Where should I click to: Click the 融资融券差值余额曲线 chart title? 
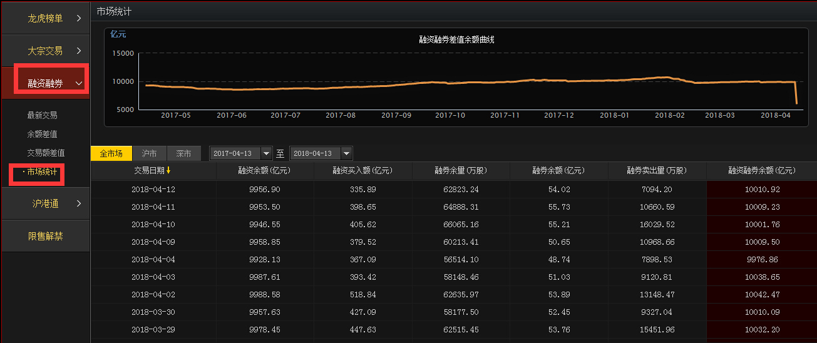[457, 39]
